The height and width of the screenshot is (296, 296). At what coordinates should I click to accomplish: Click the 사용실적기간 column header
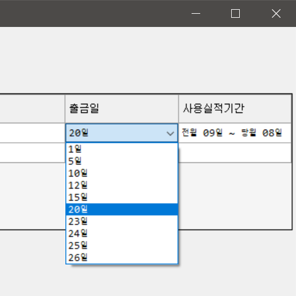(235, 108)
